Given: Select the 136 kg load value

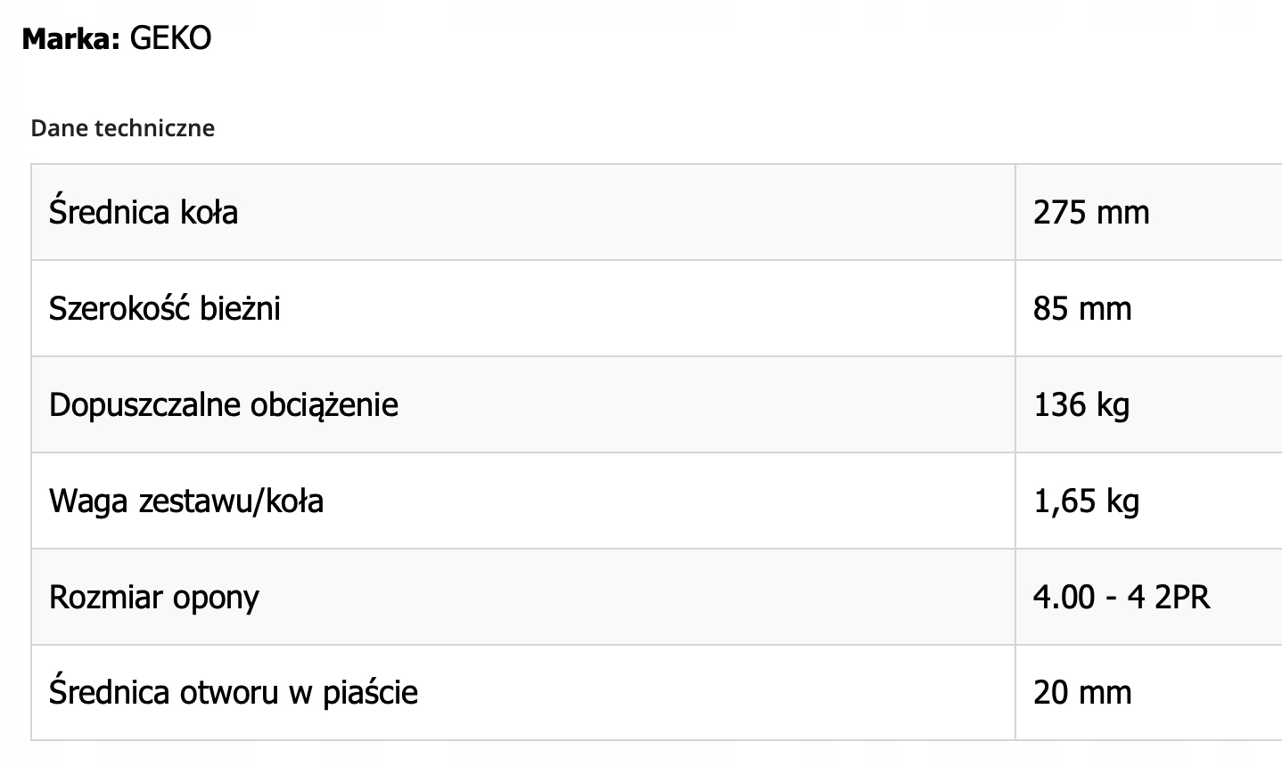Looking at the screenshot, I should tap(1081, 405).
